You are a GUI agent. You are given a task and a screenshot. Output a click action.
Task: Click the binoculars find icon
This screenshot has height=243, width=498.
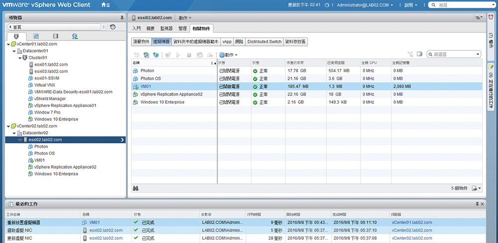tap(135, 188)
